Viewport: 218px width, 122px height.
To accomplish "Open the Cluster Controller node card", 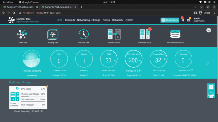I will pos(28,97).
